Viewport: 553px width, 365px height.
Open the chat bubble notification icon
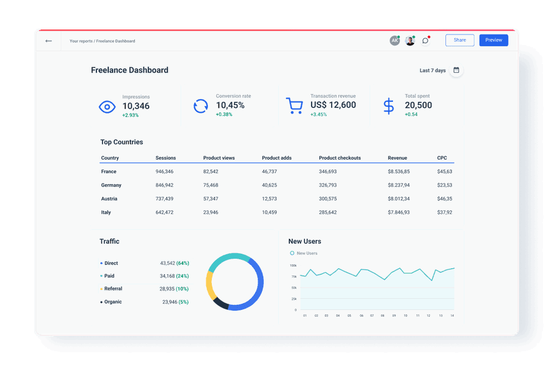point(425,41)
